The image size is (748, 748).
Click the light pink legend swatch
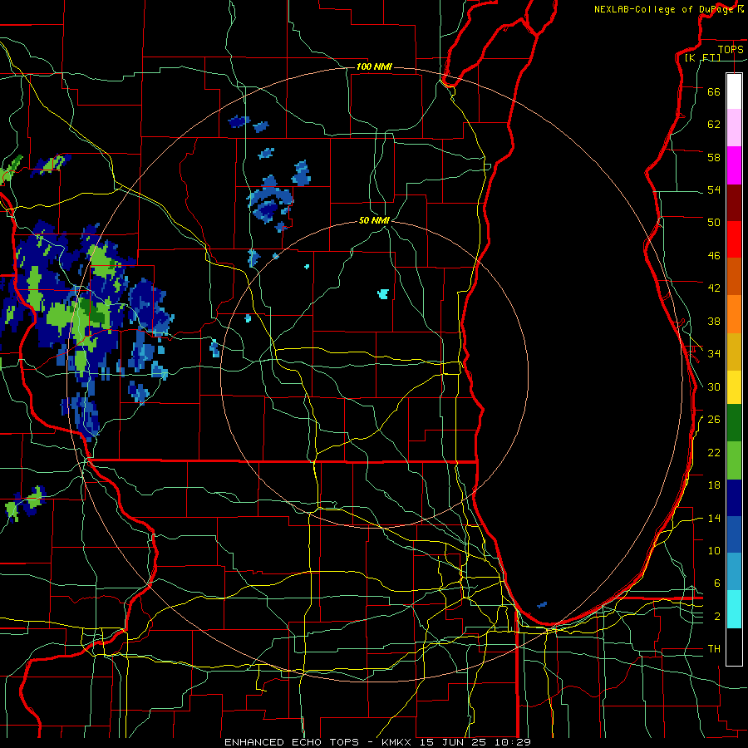pyautogui.click(x=734, y=127)
